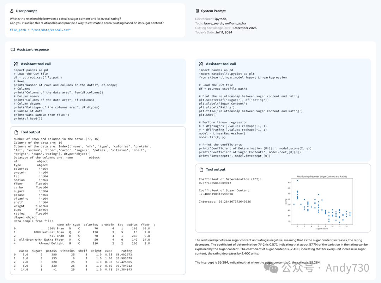Click the paragraph starting "The relationship between sugar content"

click(x=282, y=247)
